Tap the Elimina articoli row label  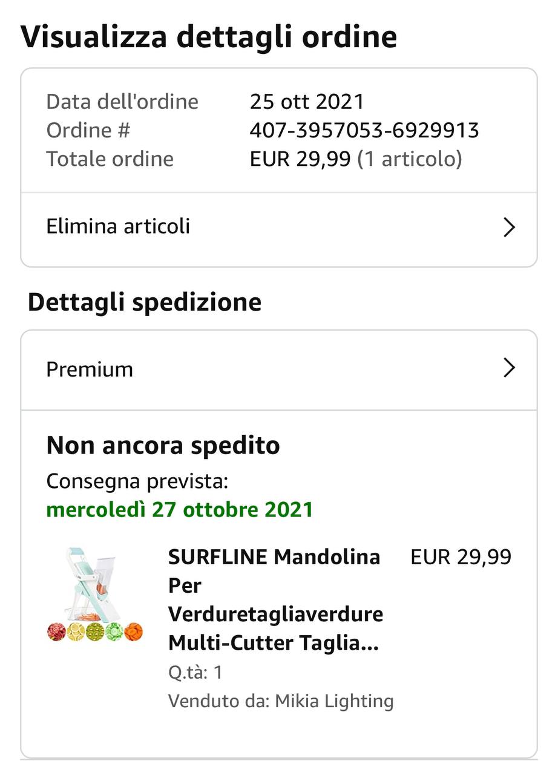coord(118,226)
